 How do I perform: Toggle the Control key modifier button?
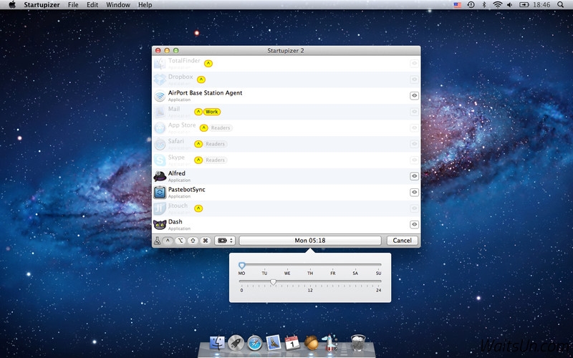point(168,241)
